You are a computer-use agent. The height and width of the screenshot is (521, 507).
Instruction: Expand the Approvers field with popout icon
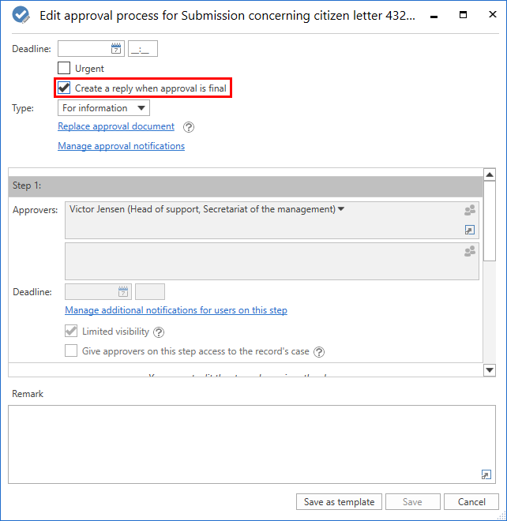(x=470, y=230)
